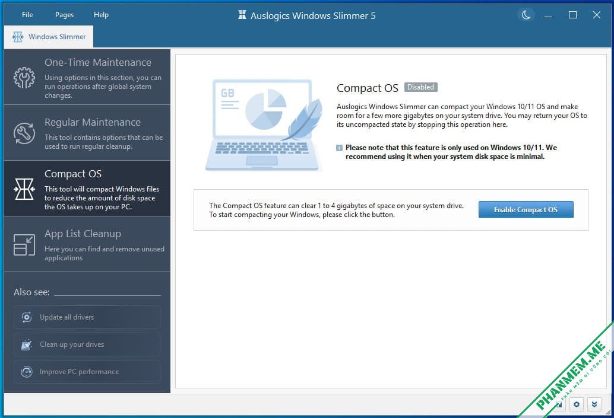Click the Enable Compact OS button

pos(526,209)
